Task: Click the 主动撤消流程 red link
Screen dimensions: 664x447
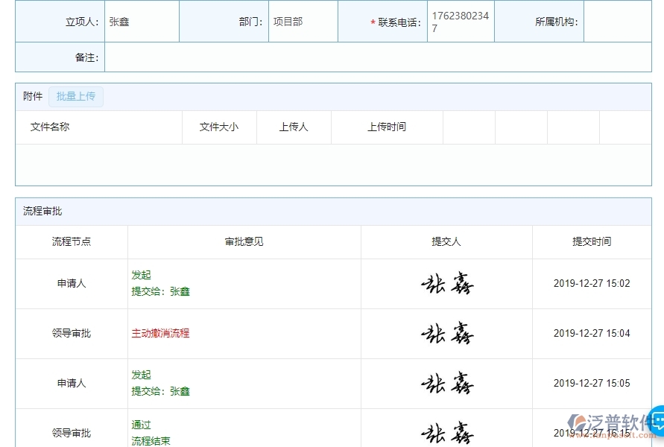Action: pyautogui.click(x=159, y=333)
